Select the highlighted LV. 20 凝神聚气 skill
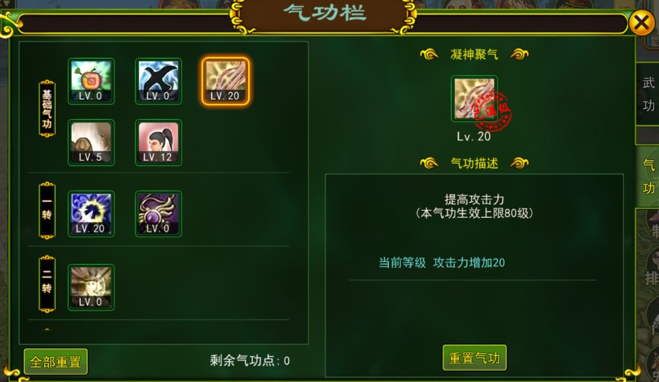Screen dimensions: 659x382 coord(225,81)
